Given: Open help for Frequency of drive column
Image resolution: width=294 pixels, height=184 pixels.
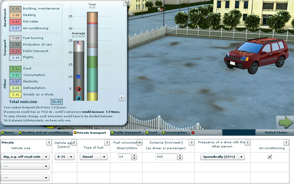Looking at the screenshot, I should click(x=247, y=143).
